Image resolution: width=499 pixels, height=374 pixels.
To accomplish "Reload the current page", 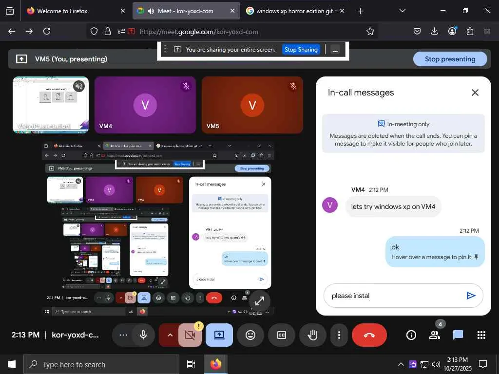I will 47,31.
